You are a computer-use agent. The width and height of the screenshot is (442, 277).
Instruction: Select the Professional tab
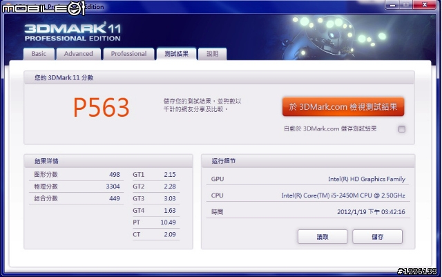pyautogui.click(x=129, y=54)
